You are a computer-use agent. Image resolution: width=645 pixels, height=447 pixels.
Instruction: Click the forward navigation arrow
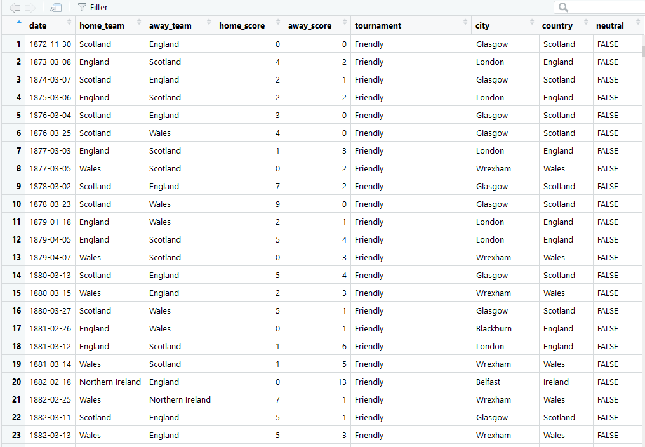(29, 8)
